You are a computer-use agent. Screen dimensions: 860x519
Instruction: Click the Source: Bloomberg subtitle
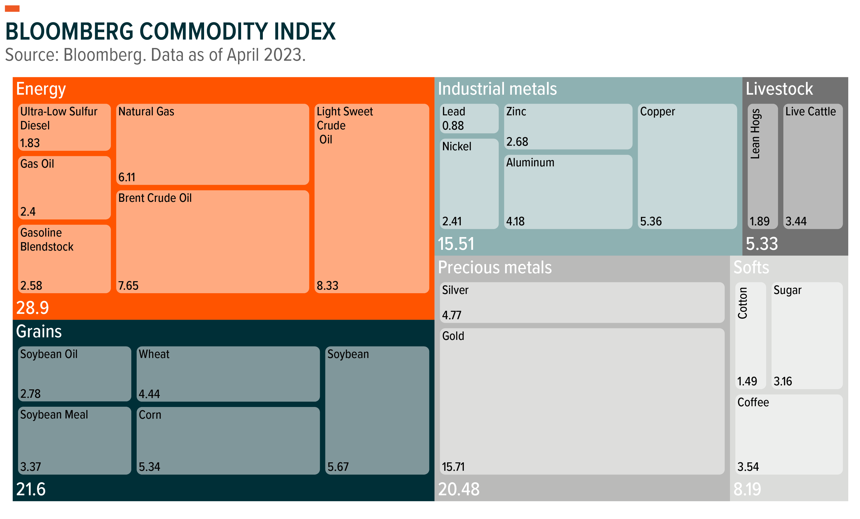pos(155,55)
